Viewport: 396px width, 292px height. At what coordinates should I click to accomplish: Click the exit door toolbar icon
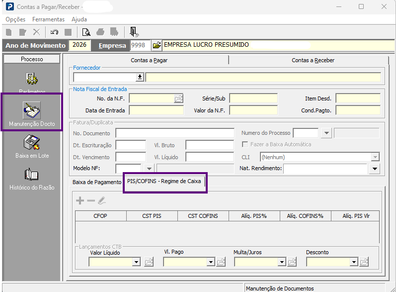(134, 32)
